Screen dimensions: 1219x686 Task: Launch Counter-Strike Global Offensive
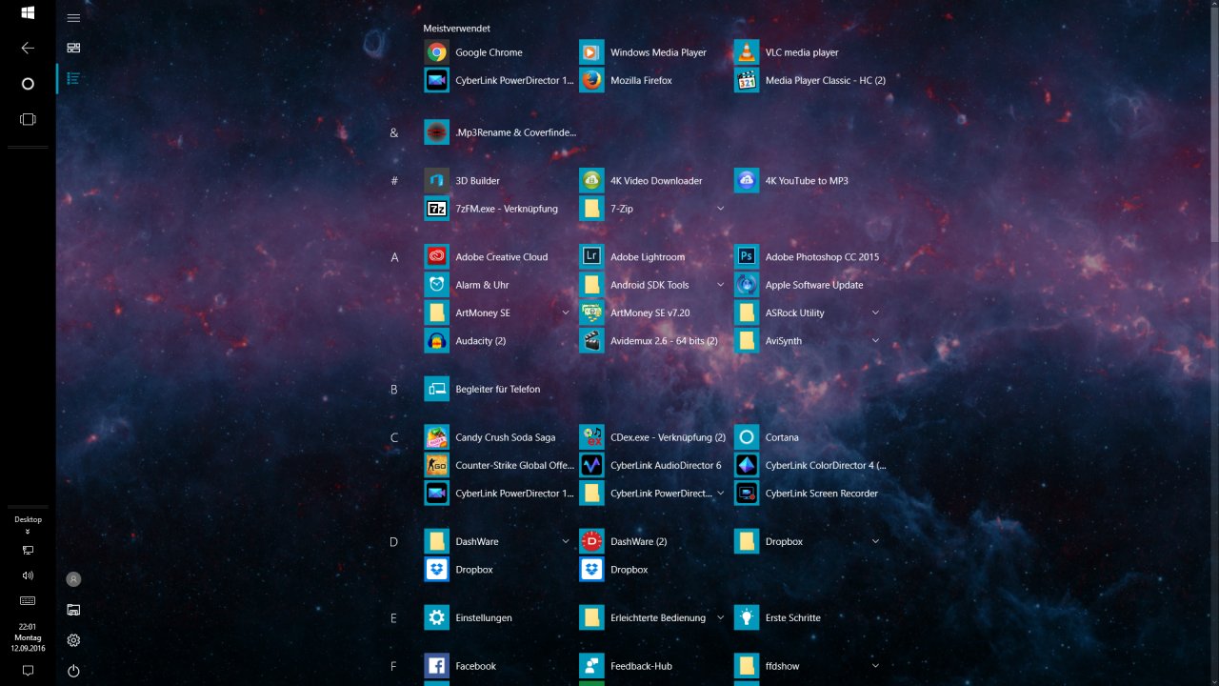coord(498,465)
